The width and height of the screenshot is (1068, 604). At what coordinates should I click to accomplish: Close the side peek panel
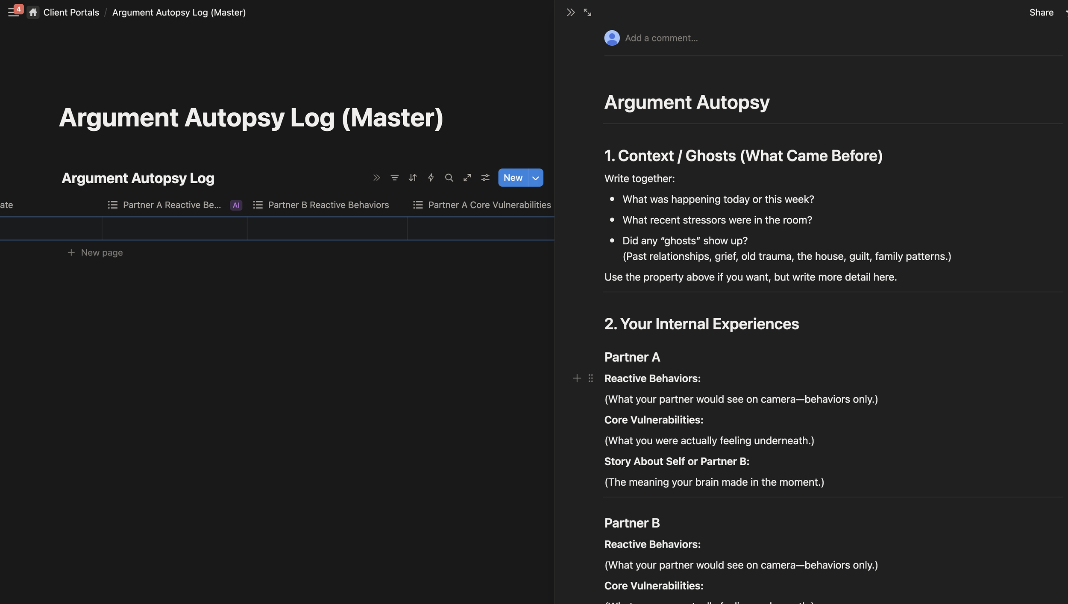click(x=570, y=12)
